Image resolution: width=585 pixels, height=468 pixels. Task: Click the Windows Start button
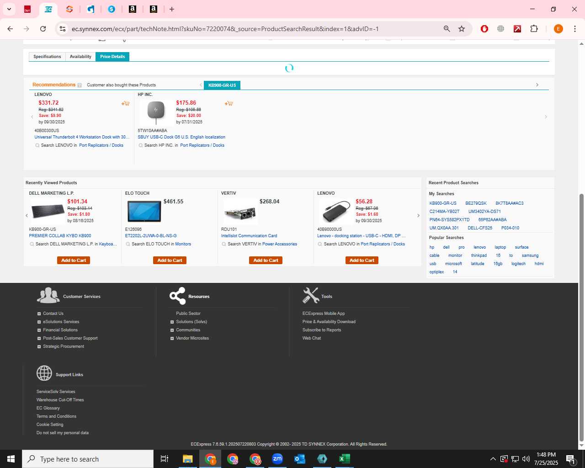(x=11, y=459)
